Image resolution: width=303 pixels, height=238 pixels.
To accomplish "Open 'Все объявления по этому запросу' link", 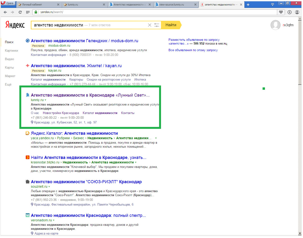I will [x=193, y=50].
